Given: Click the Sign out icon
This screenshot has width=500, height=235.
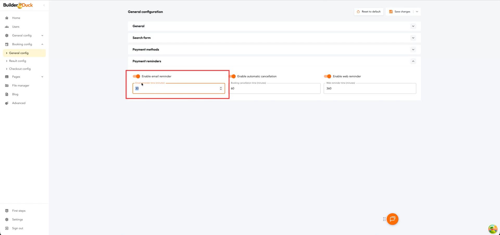Looking at the screenshot, I should [x=7, y=228].
